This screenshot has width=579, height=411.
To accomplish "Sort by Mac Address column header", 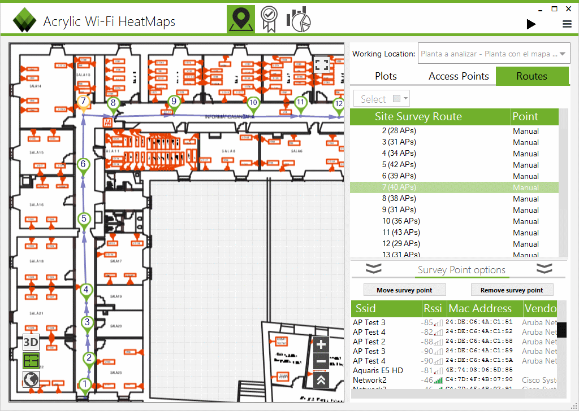I will pyautogui.click(x=485, y=308).
